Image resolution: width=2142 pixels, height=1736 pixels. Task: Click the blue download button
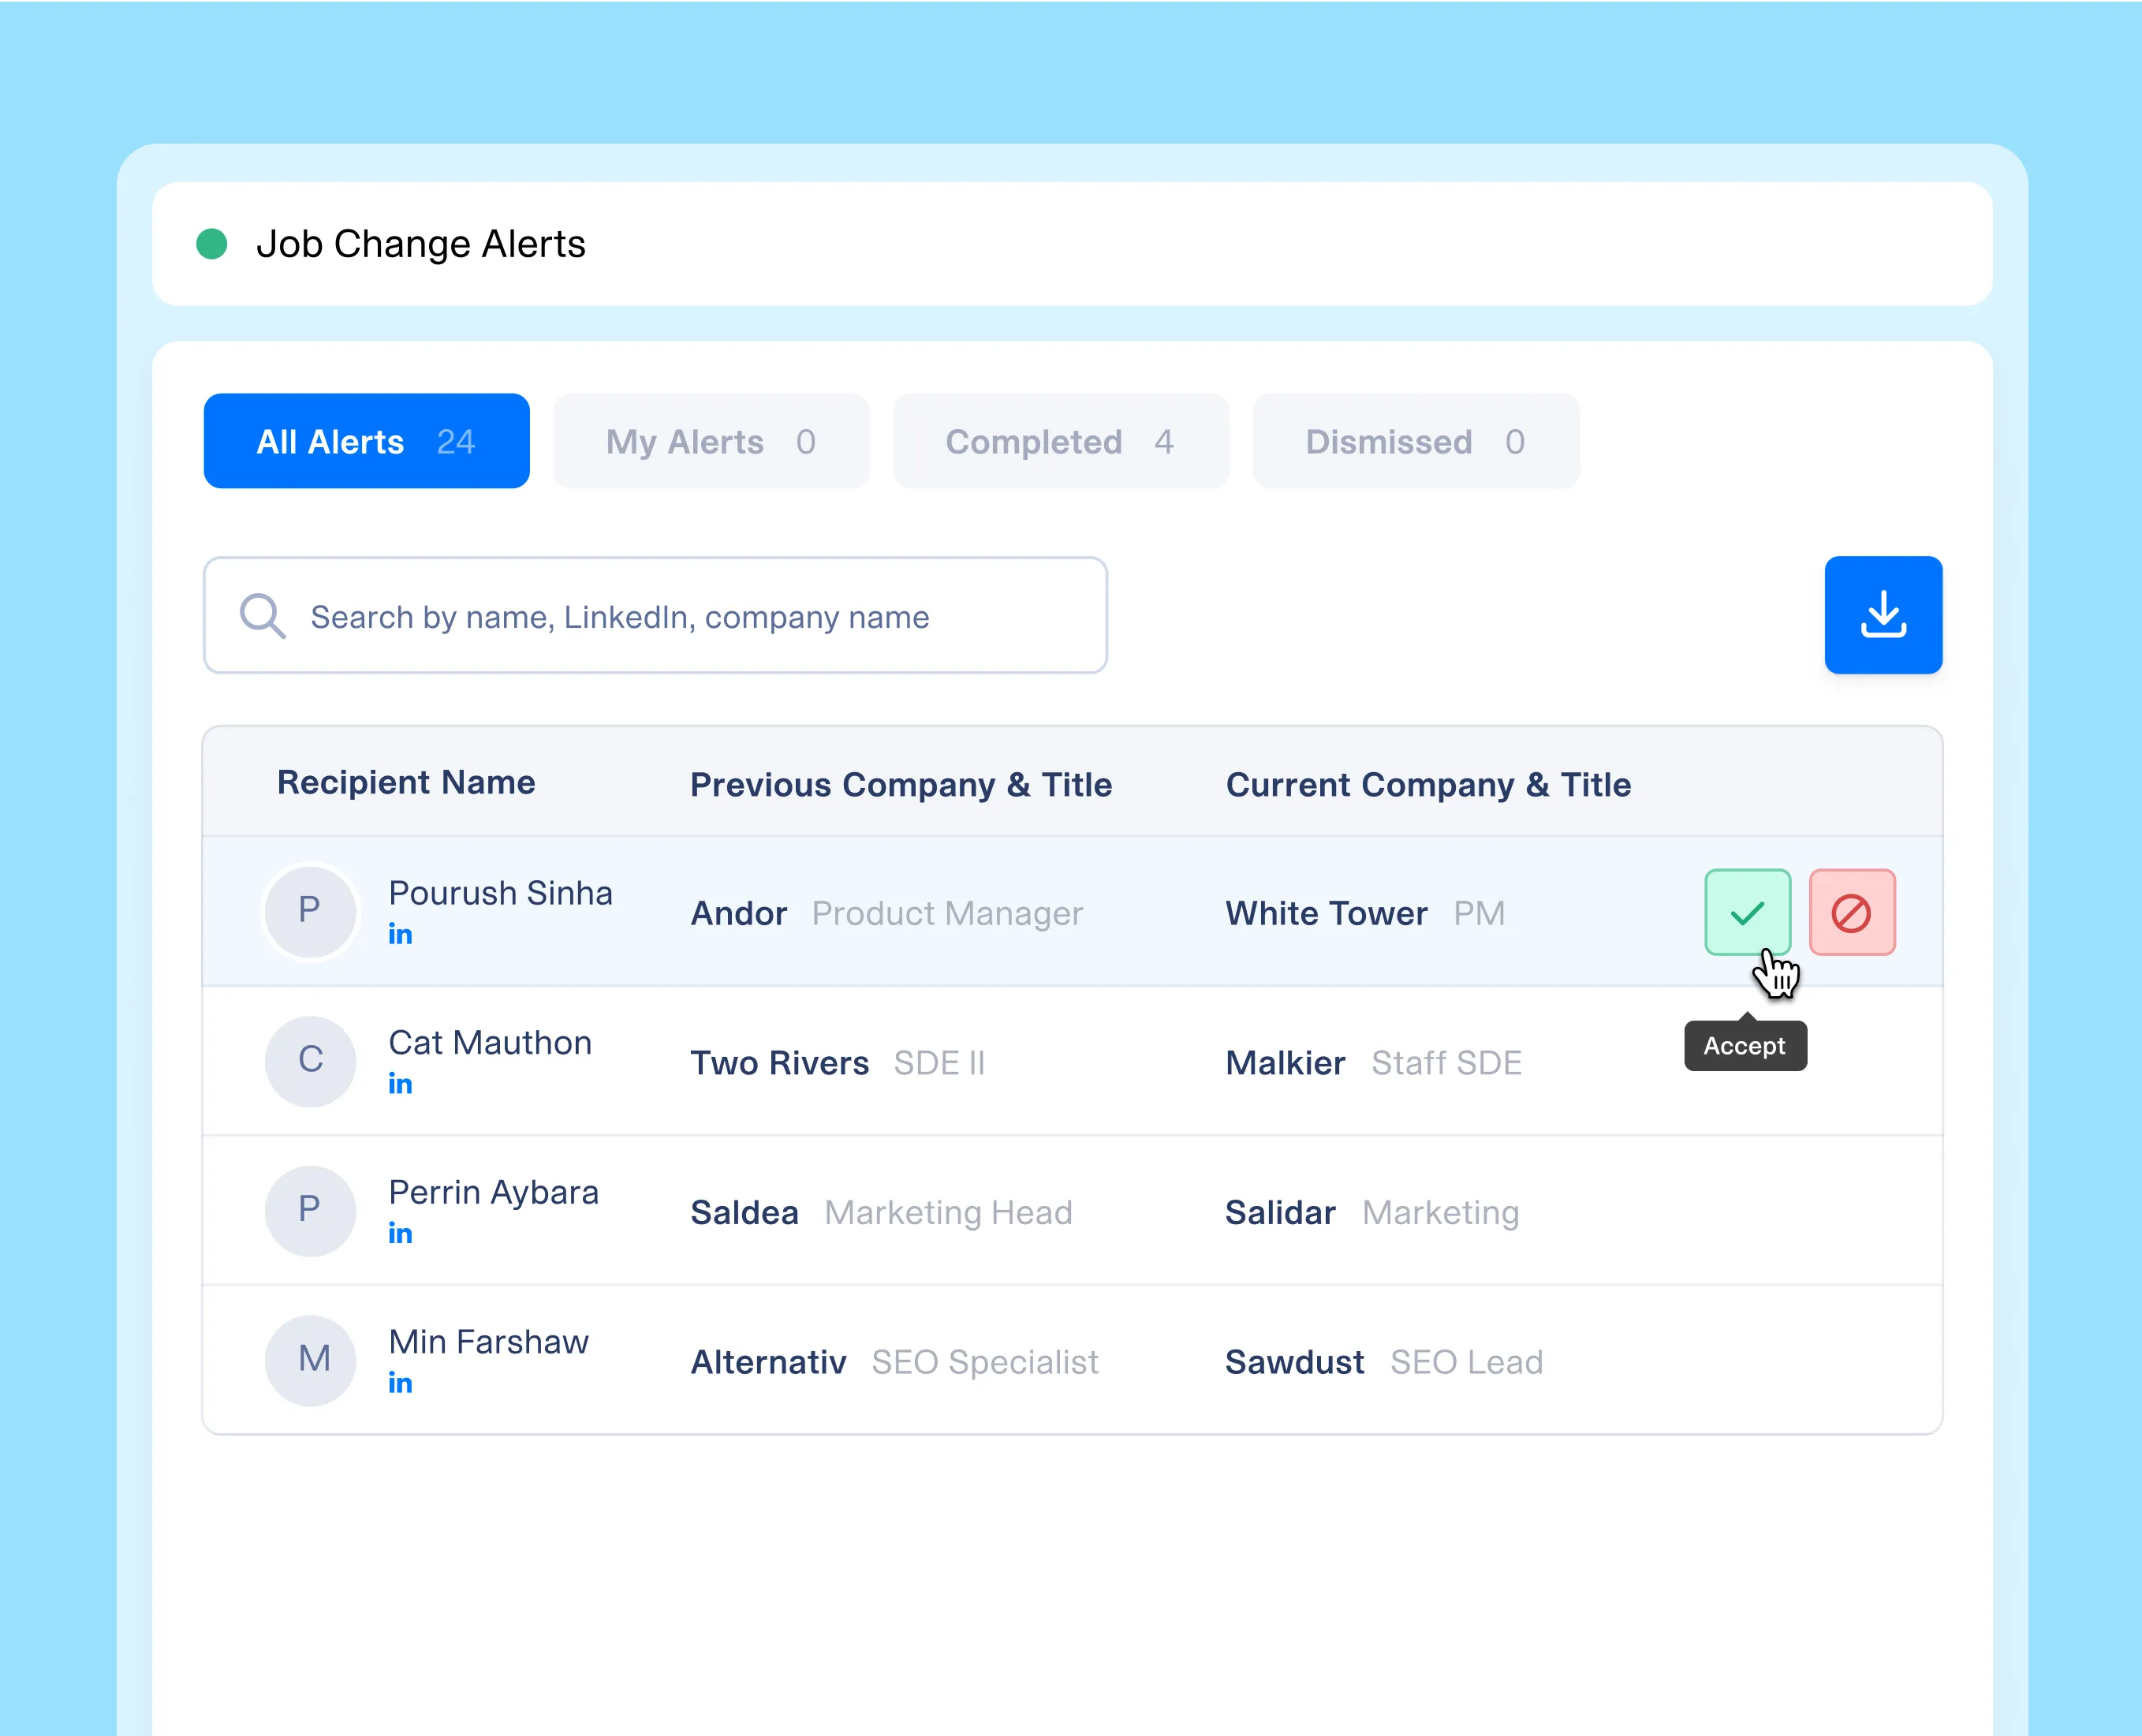pyautogui.click(x=1882, y=615)
